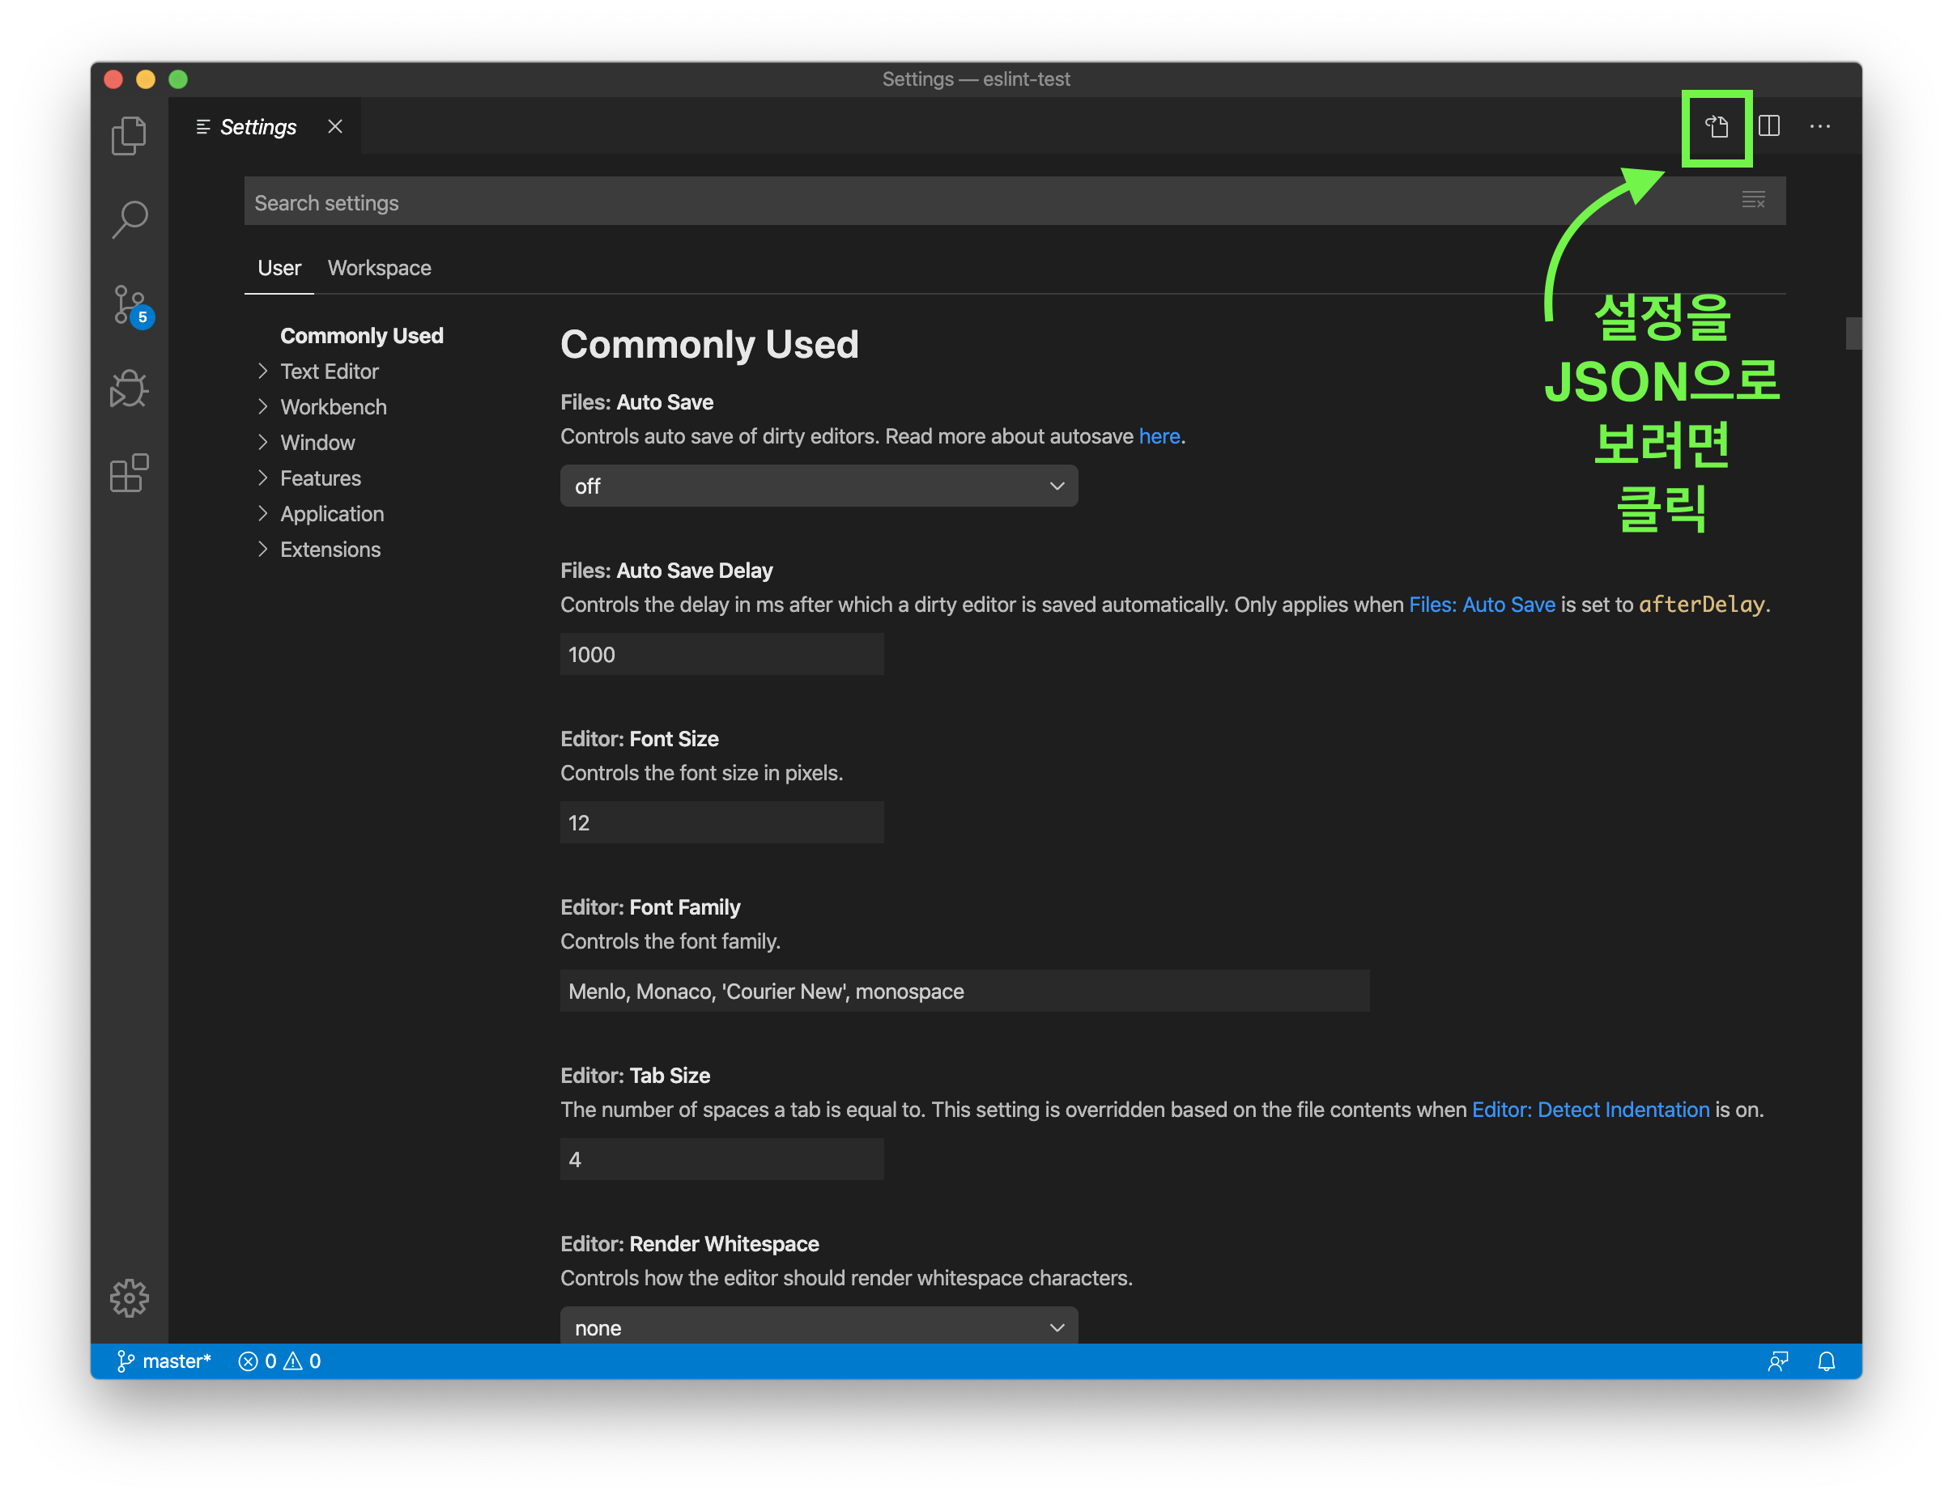The height and width of the screenshot is (1499, 1953).
Task: Click the Manage gear icon
Action: [x=129, y=1297]
